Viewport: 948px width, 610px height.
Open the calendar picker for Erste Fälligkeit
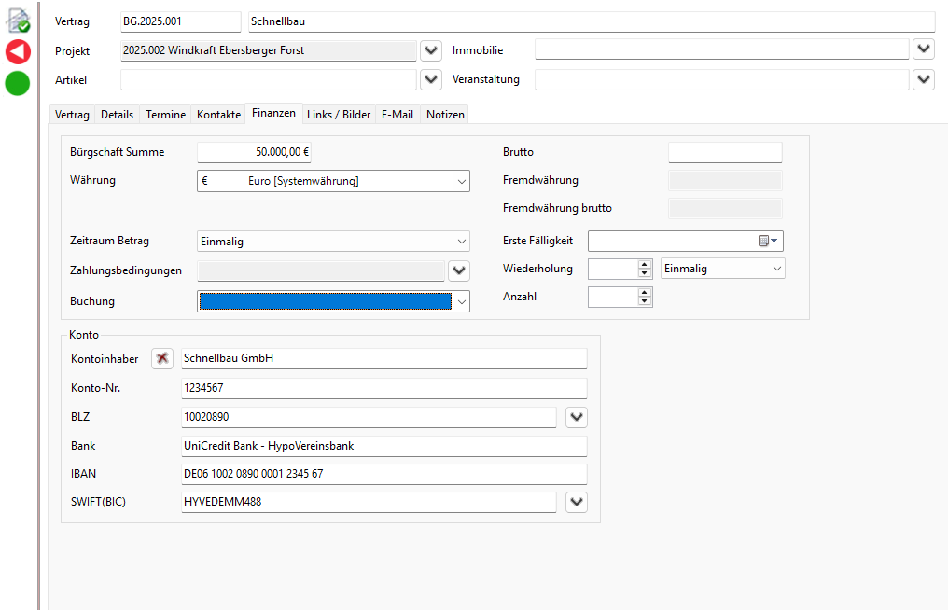click(768, 241)
